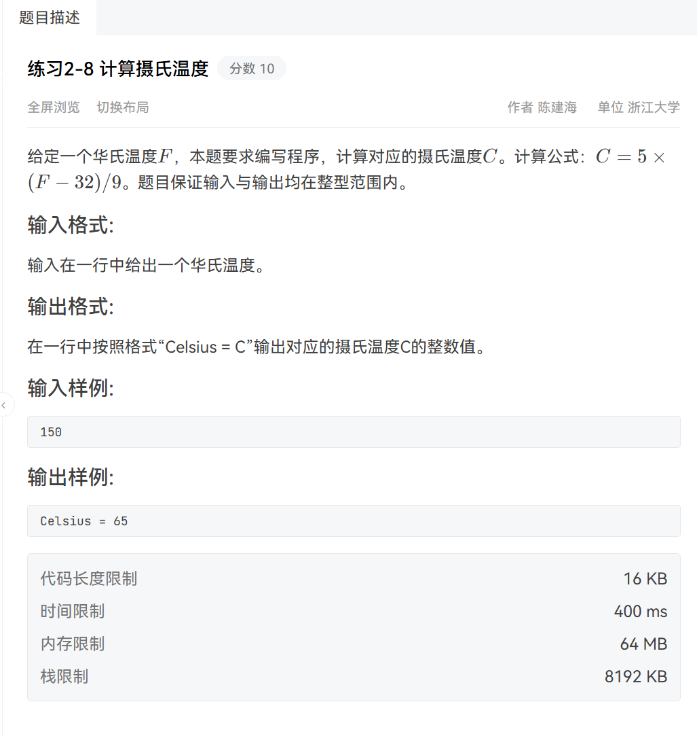697x736 pixels.
Task: Click the 16 KB code size value
Action: (643, 578)
